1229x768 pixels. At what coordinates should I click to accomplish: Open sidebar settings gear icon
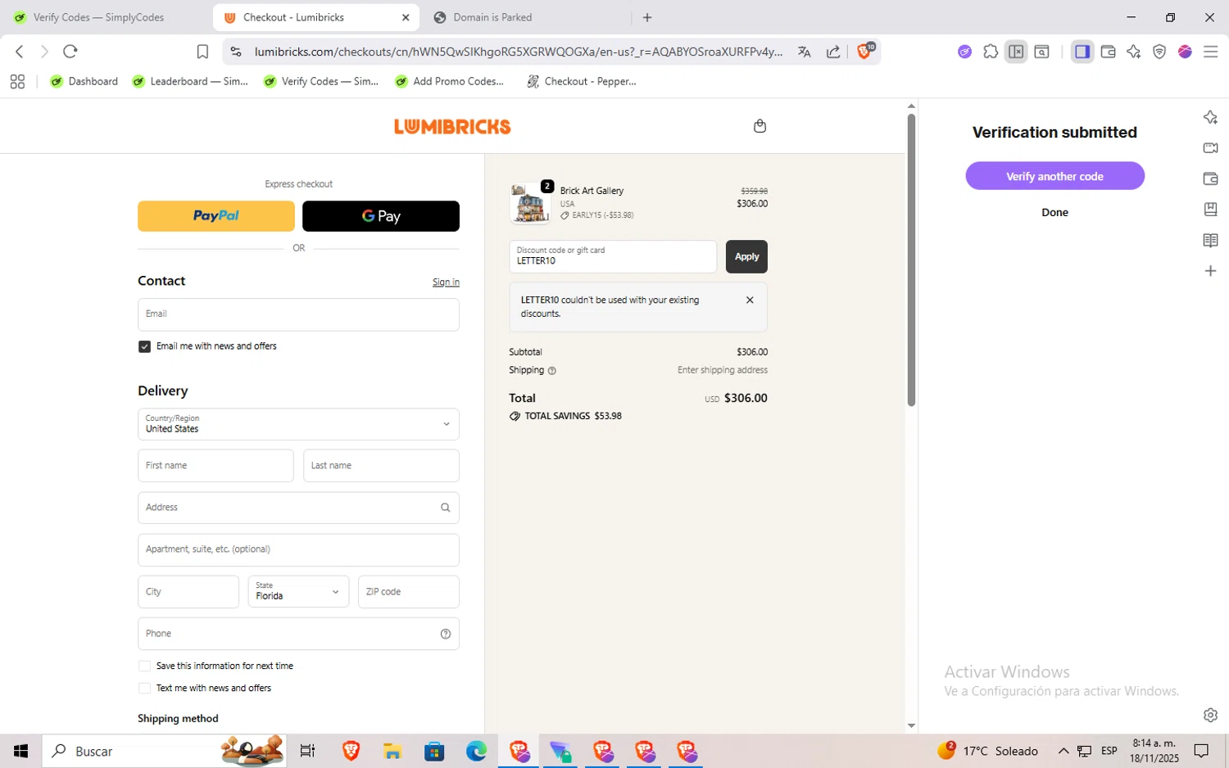pyautogui.click(x=1210, y=715)
